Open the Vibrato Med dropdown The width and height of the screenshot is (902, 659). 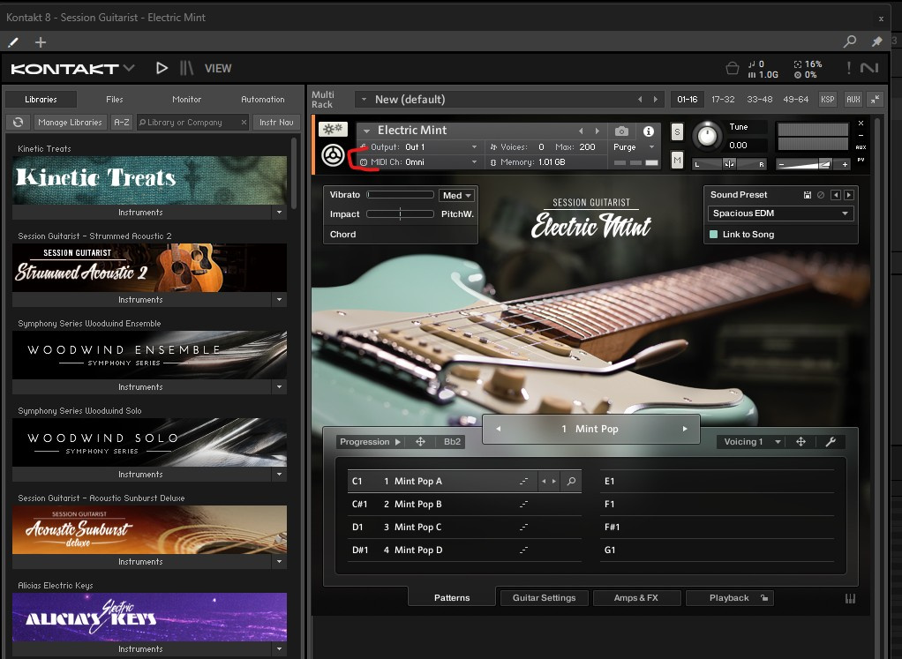point(457,196)
